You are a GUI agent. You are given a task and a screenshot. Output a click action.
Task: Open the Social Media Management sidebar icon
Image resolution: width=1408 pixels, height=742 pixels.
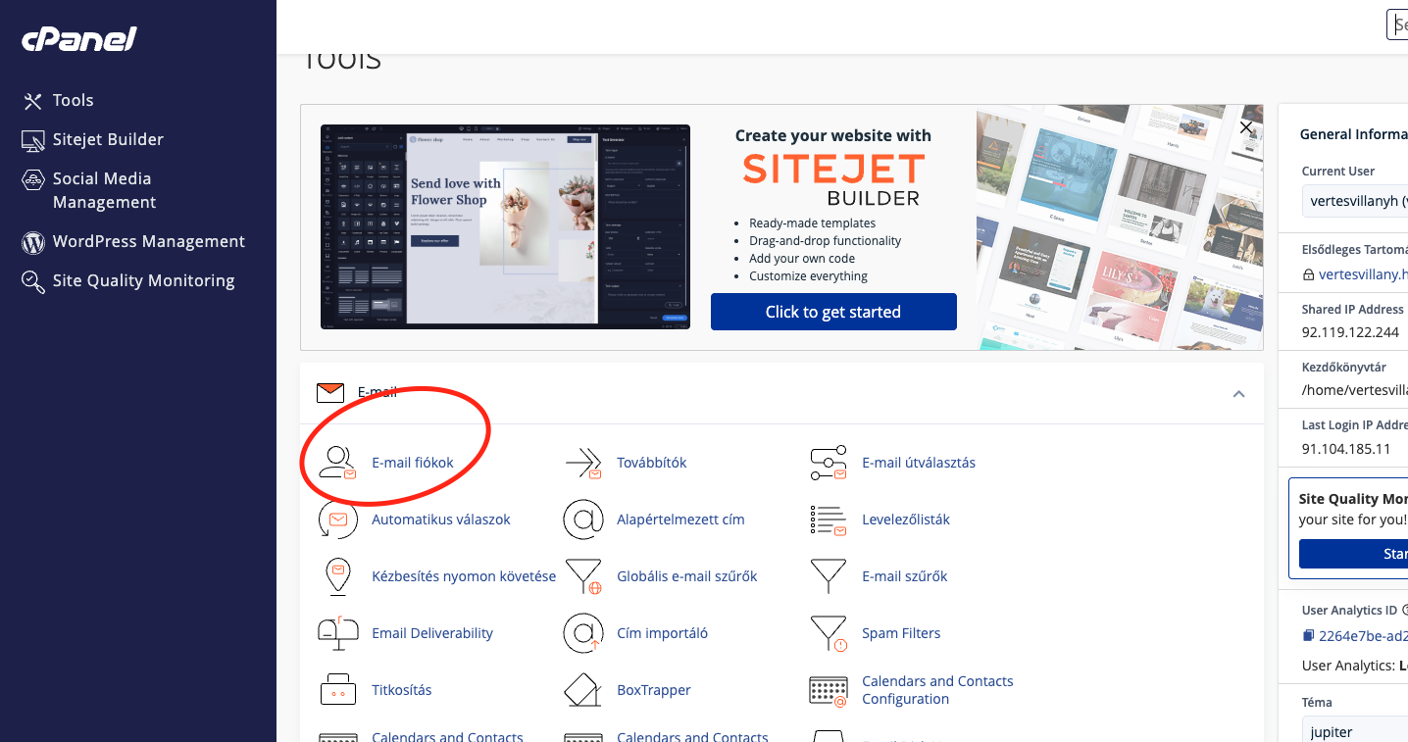point(33,179)
